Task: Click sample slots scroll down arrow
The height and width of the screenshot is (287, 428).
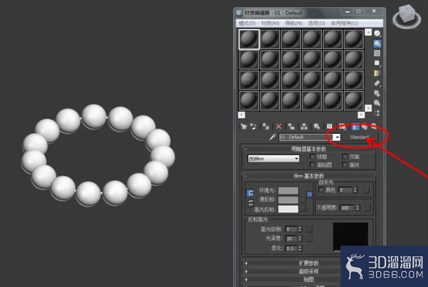Action: pyautogui.click(x=368, y=108)
